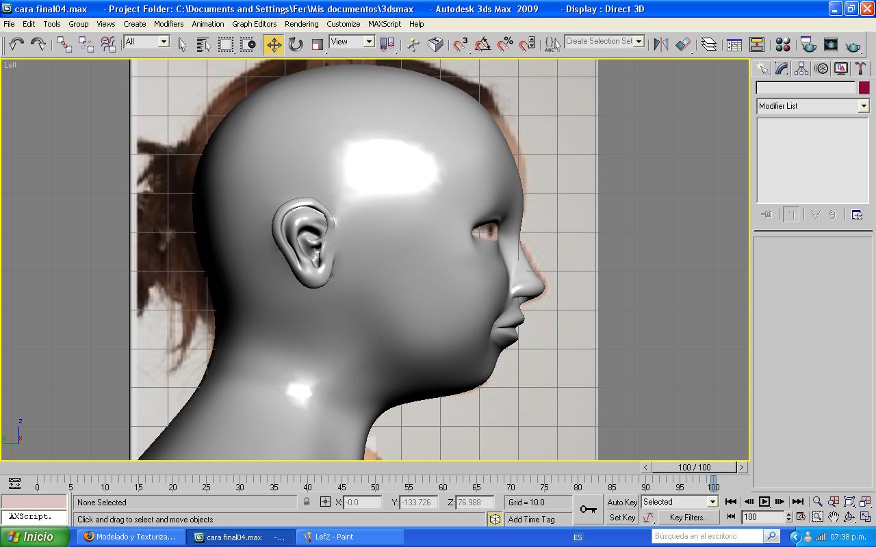Viewport: 876px width, 547px height.
Task: Select the Pan View hand tool
Action: click(x=834, y=517)
